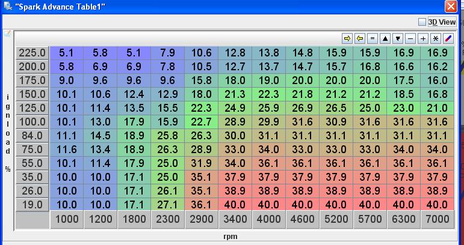Click the edit note icon at top left

pos(7,34)
